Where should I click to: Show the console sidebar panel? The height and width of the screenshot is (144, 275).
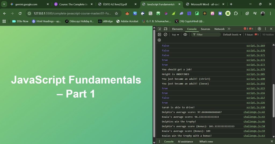pos(159,35)
